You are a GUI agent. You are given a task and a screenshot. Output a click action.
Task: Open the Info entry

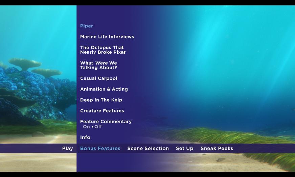(85, 137)
